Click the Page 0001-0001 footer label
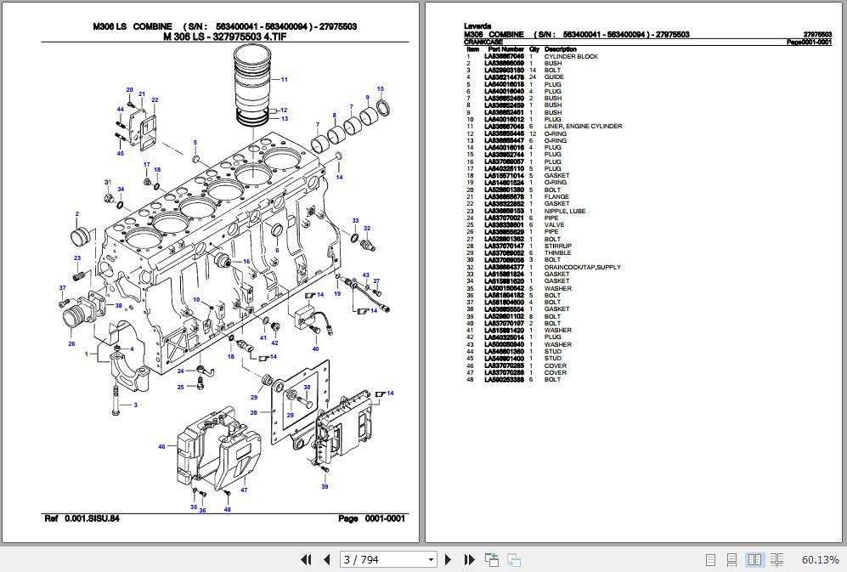The image size is (847, 572). tap(372, 517)
